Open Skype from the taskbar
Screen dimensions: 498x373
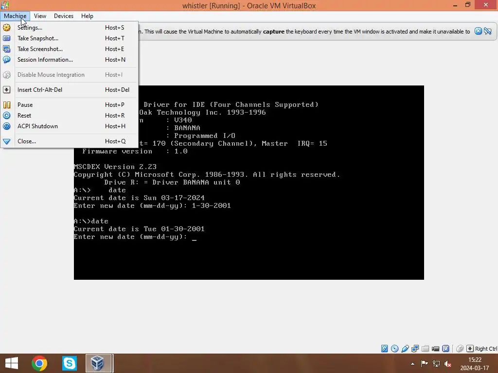pos(69,363)
